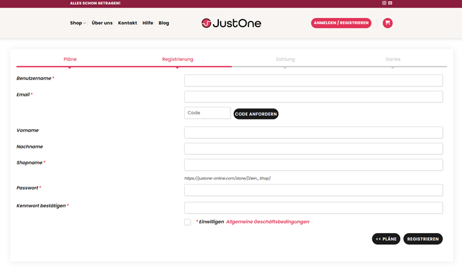Focus the Passwort input field
The image size is (462, 269).
[x=313, y=190]
